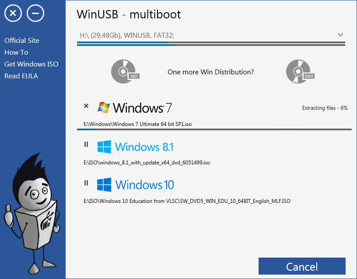
Task: Select the Windows 7 Ultimate ISO path text
Action: click(x=136, y=124)
